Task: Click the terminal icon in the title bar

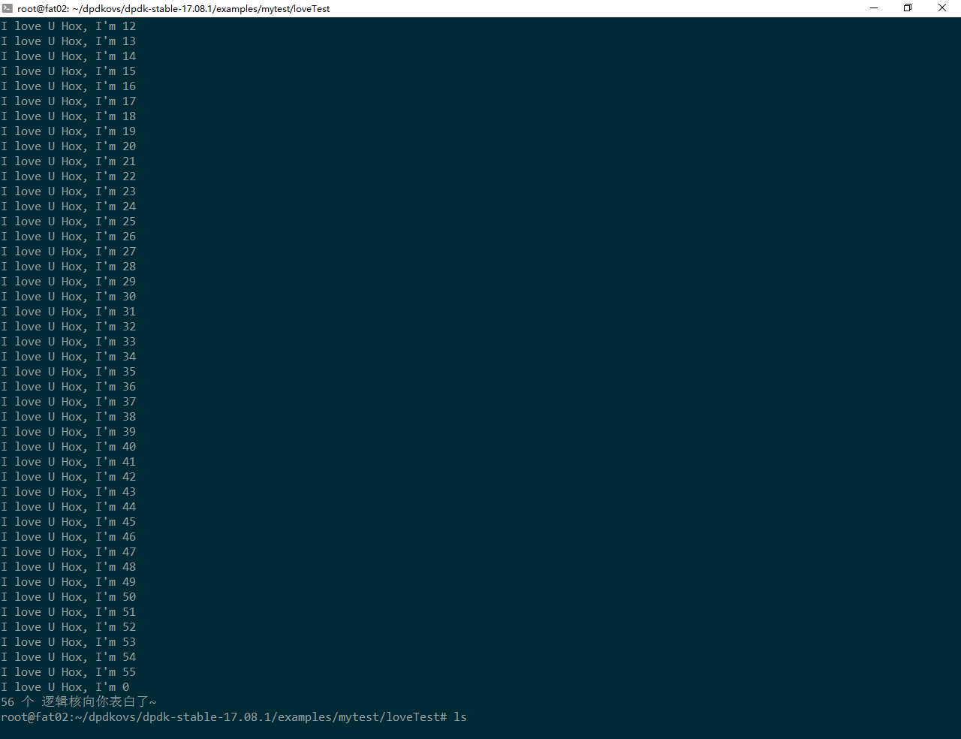Action: pos(8,8)
